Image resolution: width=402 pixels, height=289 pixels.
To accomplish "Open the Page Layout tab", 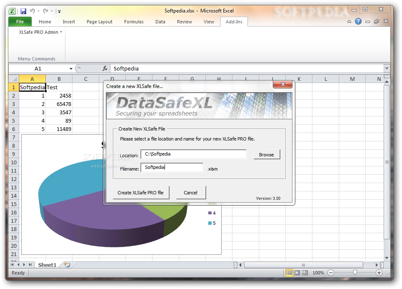I will (x=100, y=22).
